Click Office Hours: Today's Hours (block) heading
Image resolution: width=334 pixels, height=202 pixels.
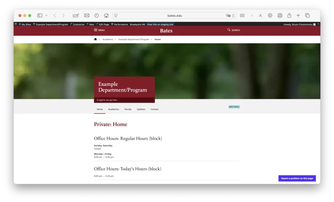click(128, 169)
